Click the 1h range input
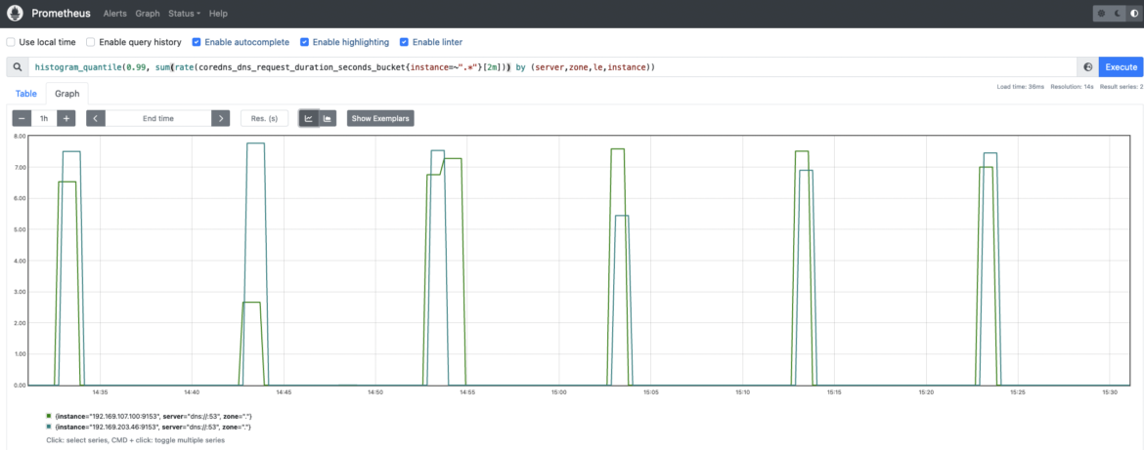 point(45,118)
